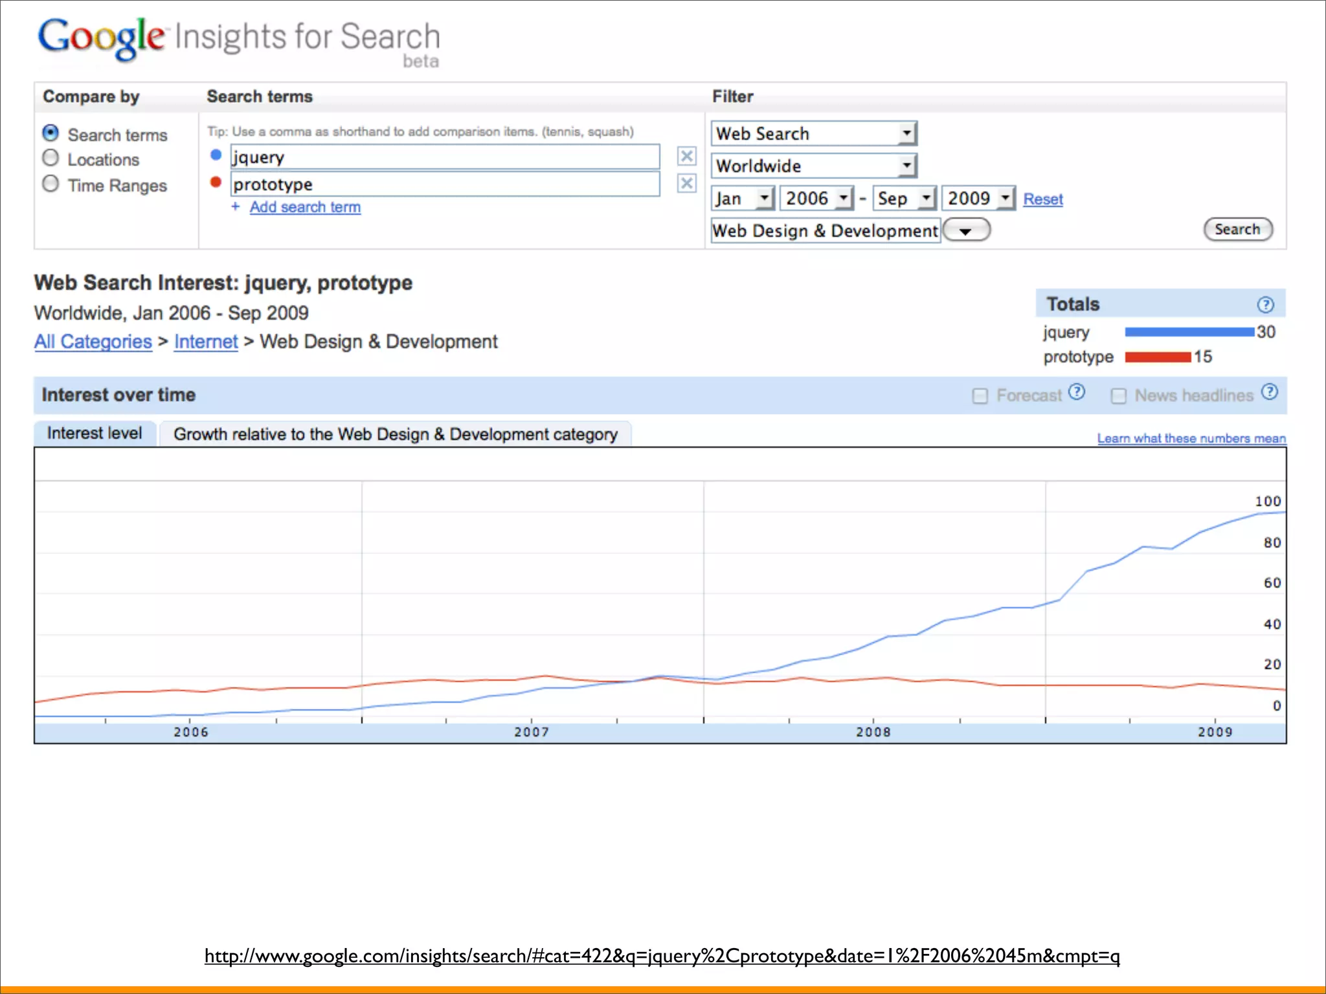The image size is (1326, 994).
Task: Click the blue dot beside jquery field
Action: (216, 155)
